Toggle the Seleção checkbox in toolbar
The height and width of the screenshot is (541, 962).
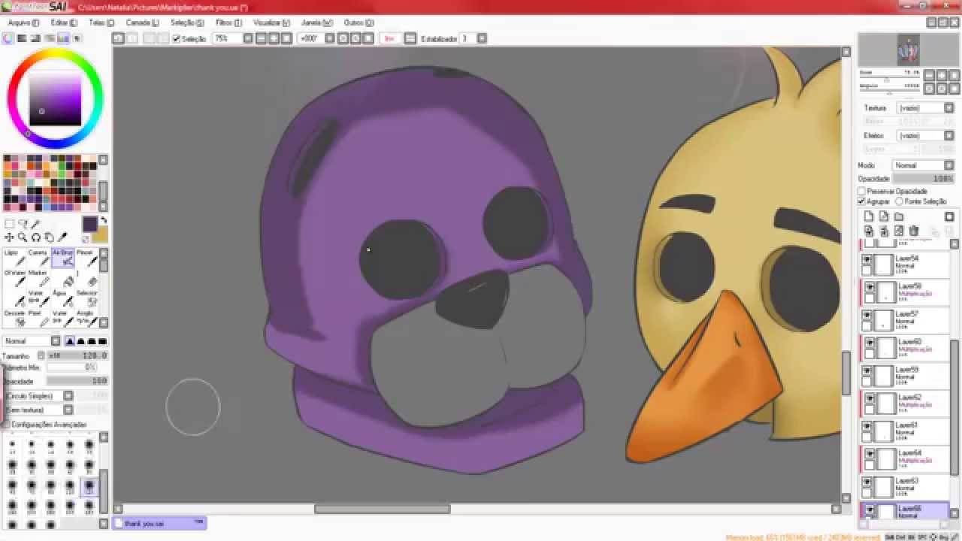pos(177,38)
